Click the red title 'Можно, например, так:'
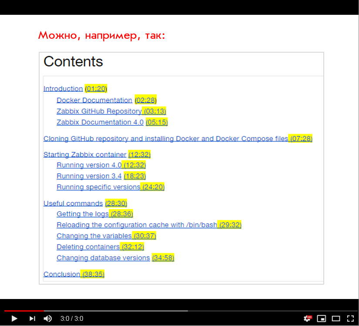 102,35
